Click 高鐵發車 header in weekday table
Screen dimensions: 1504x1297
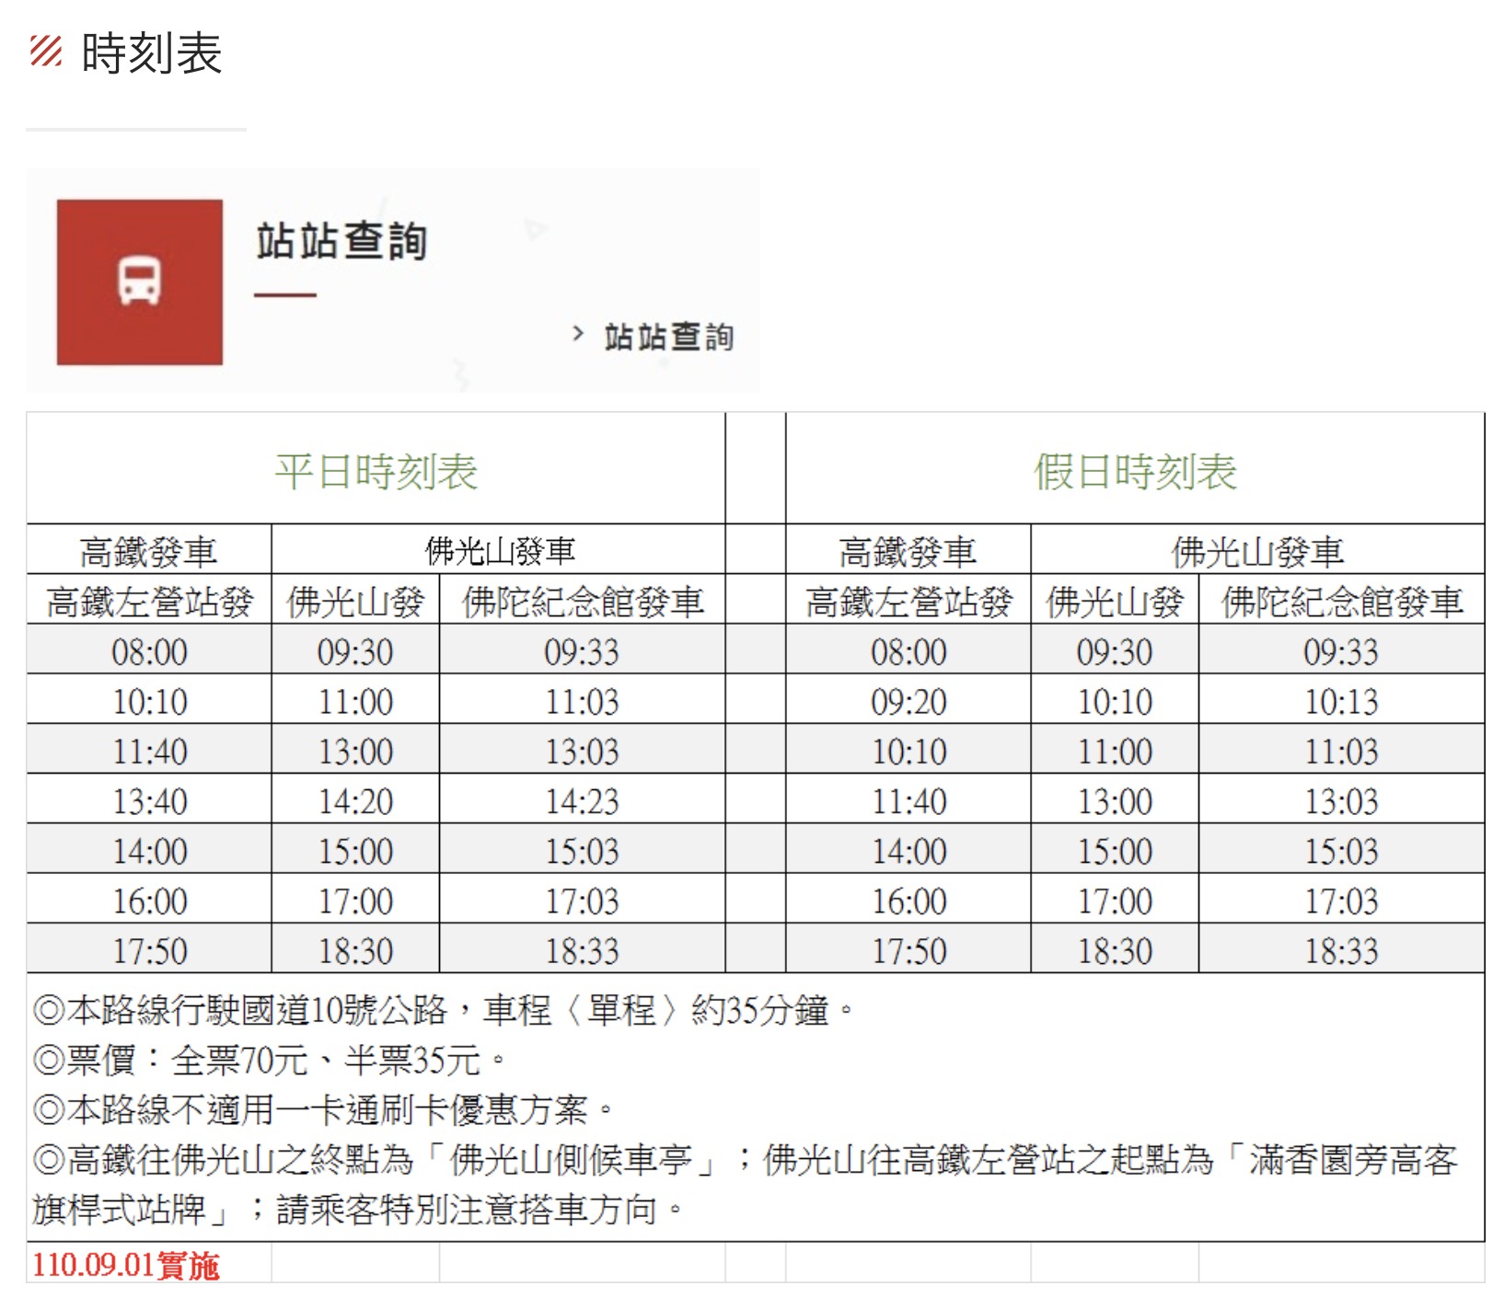(148, 552)
